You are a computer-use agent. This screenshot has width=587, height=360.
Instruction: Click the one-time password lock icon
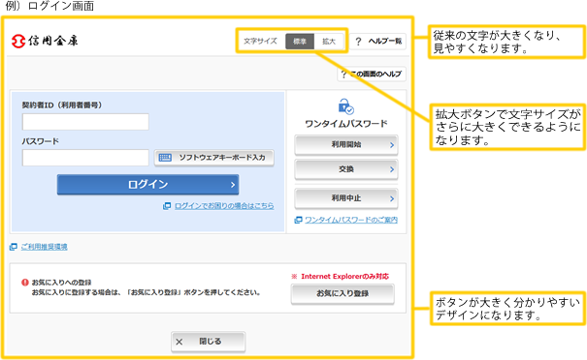(x=346, y=106)
